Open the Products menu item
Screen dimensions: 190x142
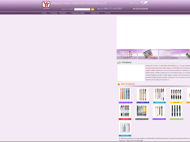click(x=63, y=13)
